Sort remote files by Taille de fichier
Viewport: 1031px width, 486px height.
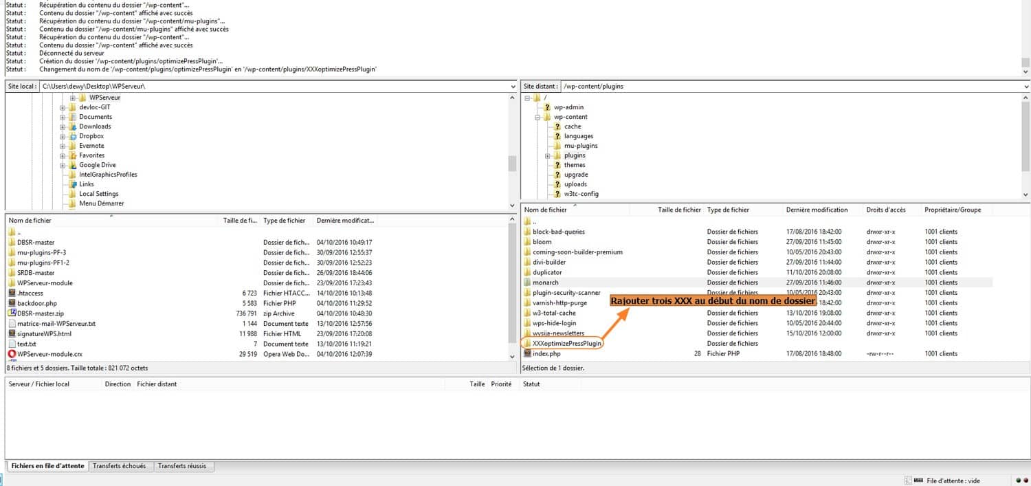tap(678, 210)
